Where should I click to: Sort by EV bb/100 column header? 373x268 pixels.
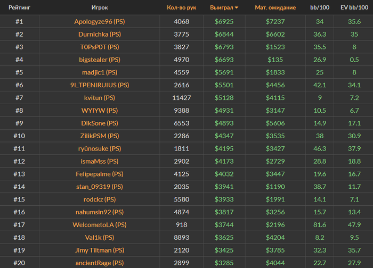(354, 8)
